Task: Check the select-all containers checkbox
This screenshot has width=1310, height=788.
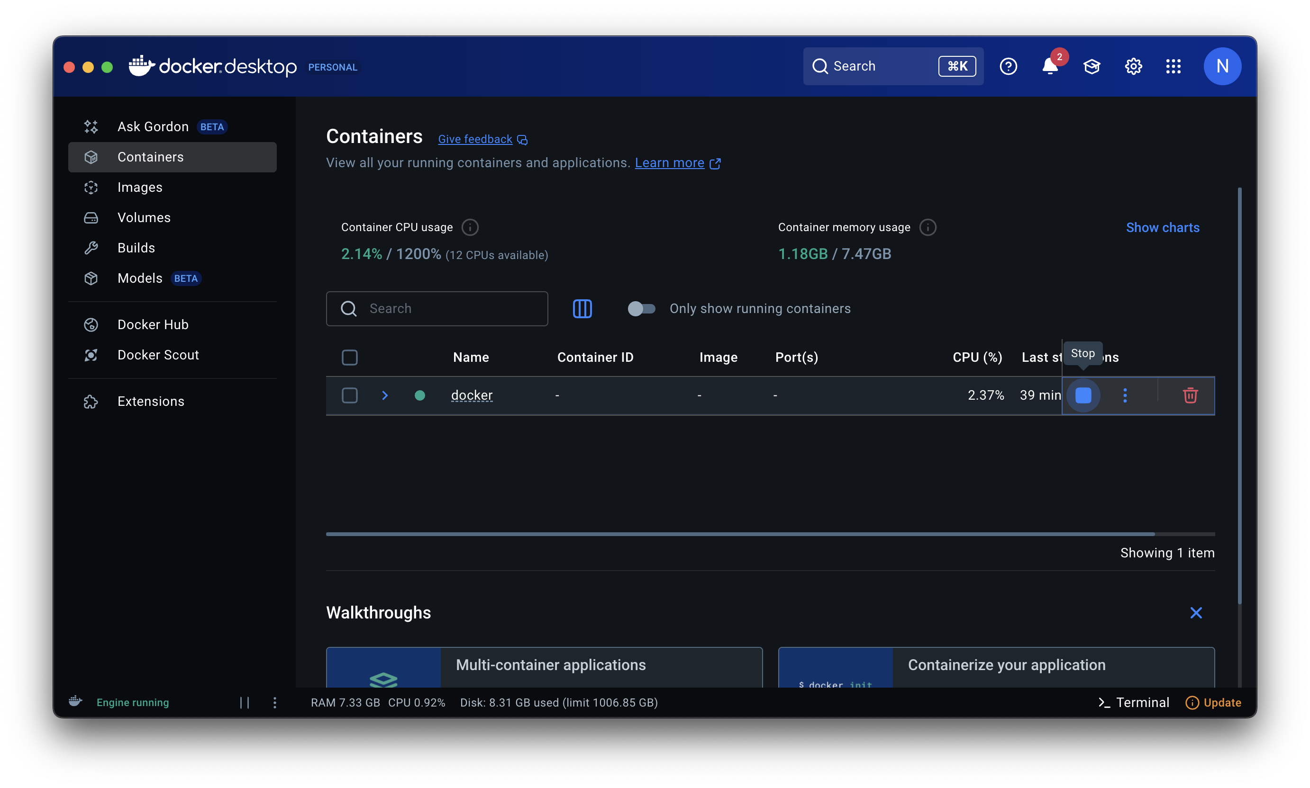Action: 349,358
